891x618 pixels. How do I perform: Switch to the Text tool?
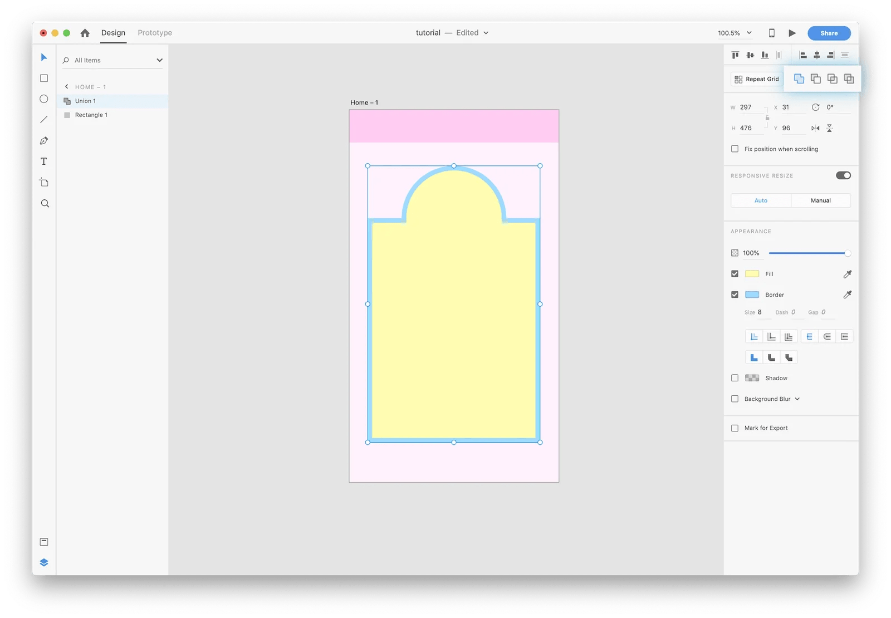click(x=44, y=161)
